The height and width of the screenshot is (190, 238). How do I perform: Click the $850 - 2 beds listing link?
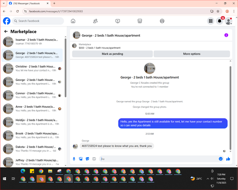(x=99, y=48)
